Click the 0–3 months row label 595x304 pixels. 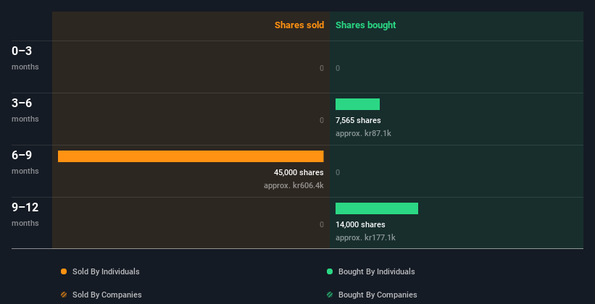tap(25, 58)
